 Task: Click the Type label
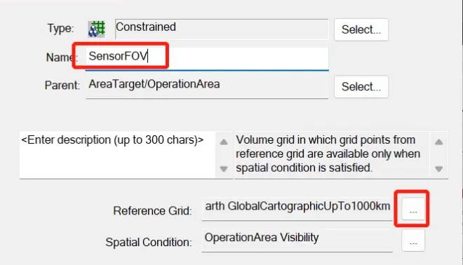pyautogui.click(x=60, y=28)
